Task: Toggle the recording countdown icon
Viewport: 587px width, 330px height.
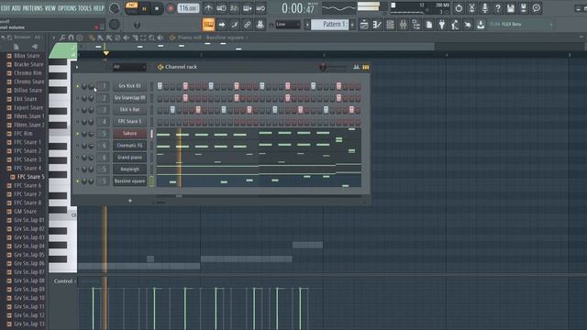Action: (234, 8)
